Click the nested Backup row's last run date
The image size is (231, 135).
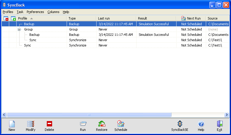pos(116,35)
